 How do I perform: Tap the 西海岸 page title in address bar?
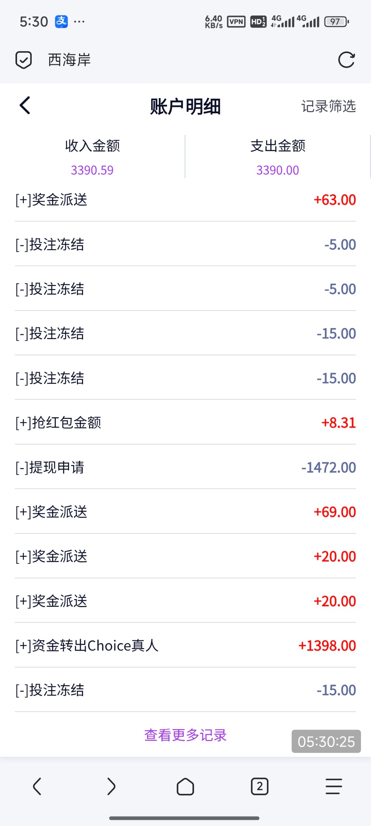click(x=69, y=60)
